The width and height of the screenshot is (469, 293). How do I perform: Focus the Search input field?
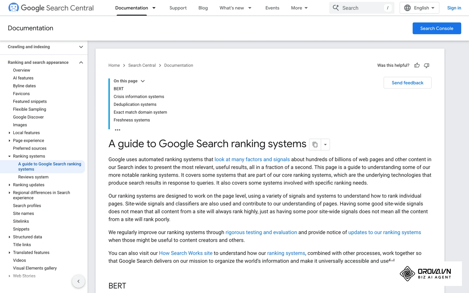tap(362, 8)
